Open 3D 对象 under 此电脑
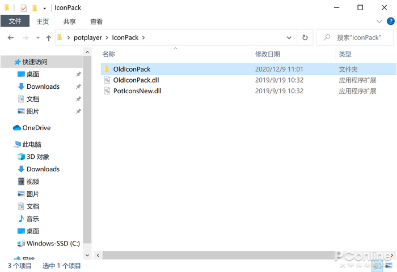 point(38,157)
